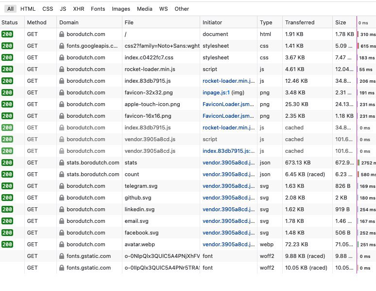Viewport: 376px width, 291px height.
Task: Click lock icon in the avatar.webp row
Action: pos(62,244)
